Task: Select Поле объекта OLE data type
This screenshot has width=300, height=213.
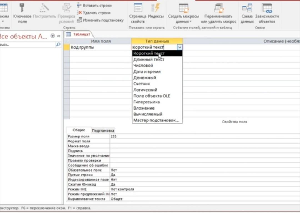Action: click(157, 96)
